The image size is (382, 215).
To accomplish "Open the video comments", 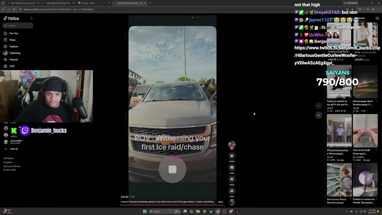I will 232,168.
